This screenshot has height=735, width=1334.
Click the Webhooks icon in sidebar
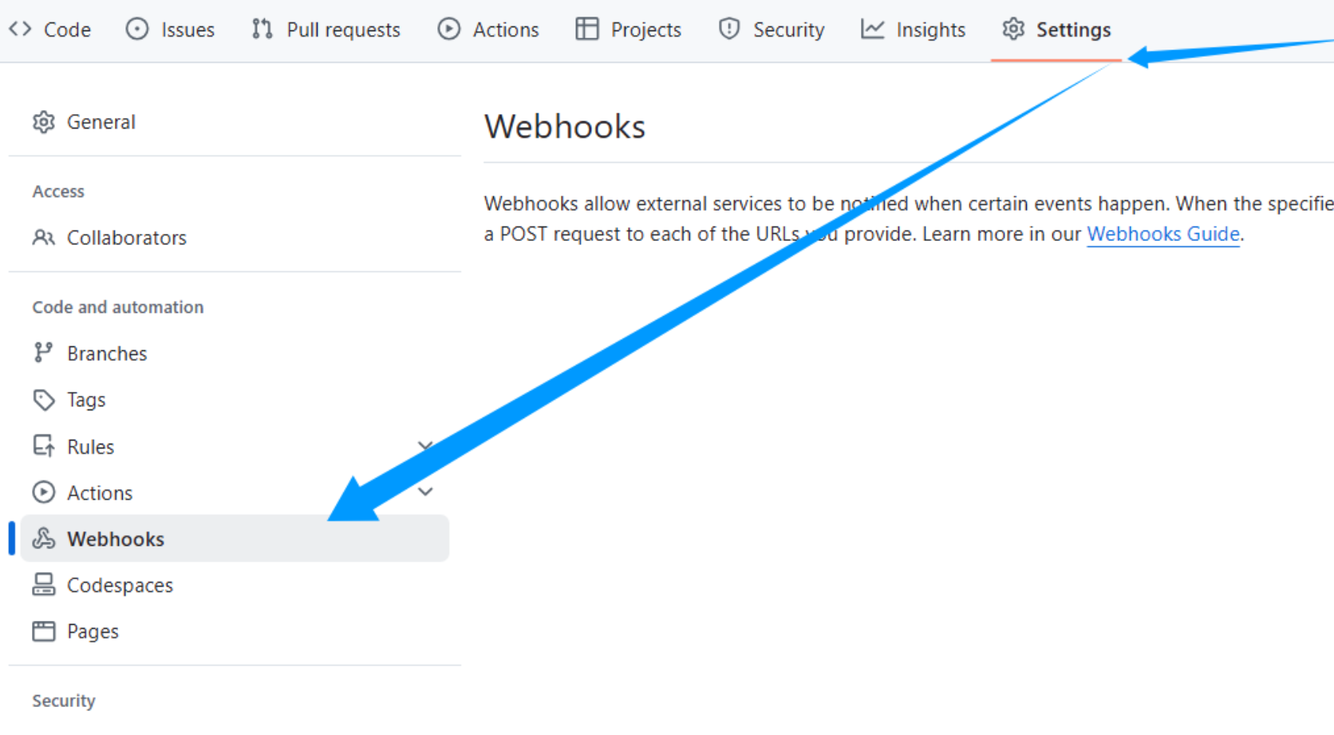(x=44, y=539)
